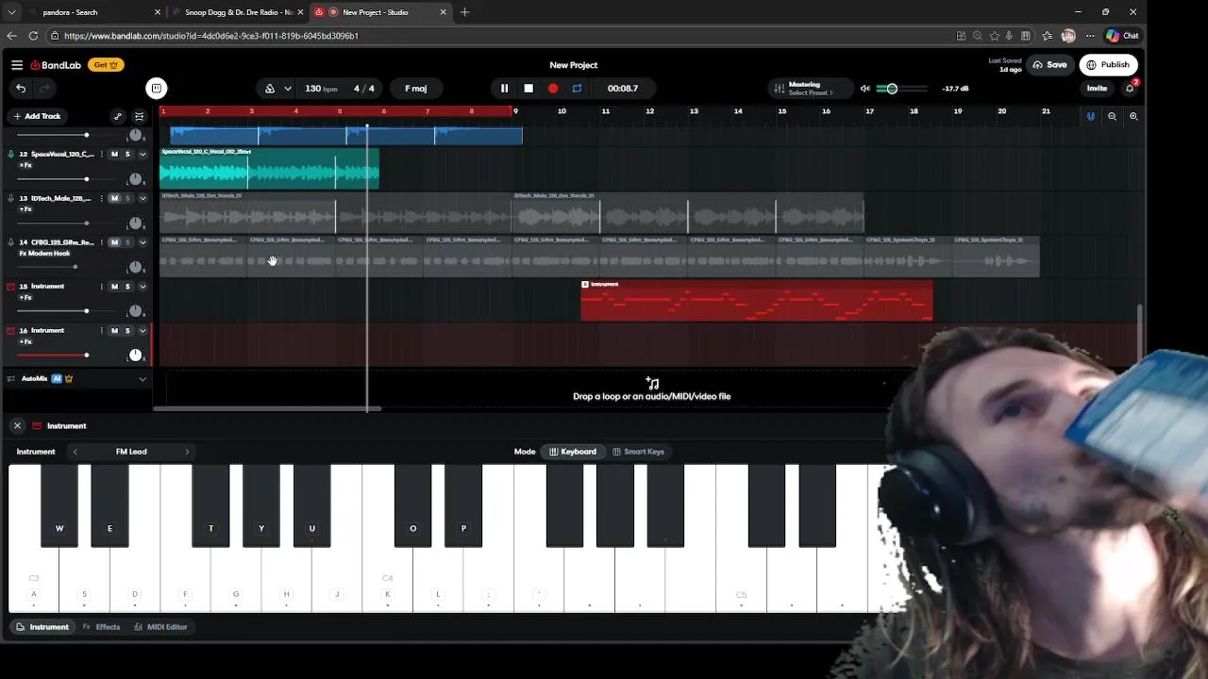Toggle the snap magnet icon

click(x=1091, y=116)
